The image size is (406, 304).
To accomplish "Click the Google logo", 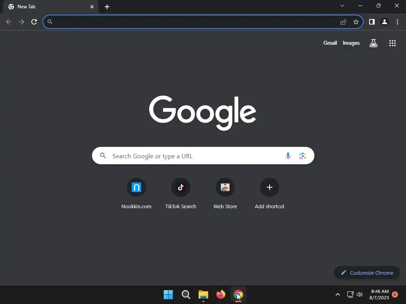I will point(203,113).
